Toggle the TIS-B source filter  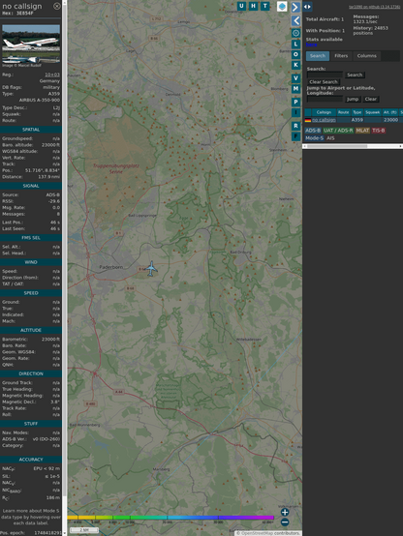[379, 131]
